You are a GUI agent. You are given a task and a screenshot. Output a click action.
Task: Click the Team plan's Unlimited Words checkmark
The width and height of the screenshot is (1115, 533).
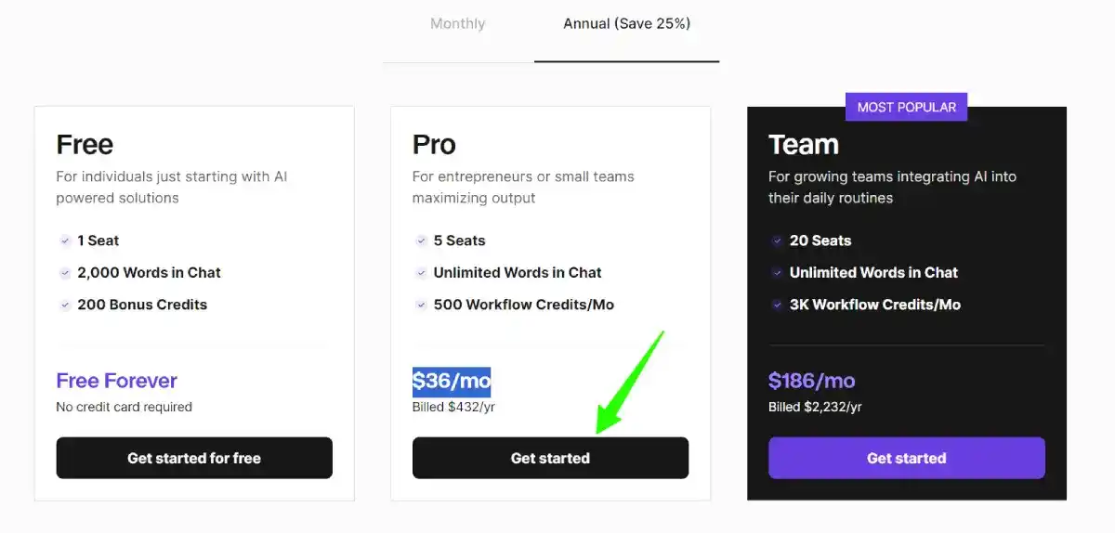click(778, 273)
